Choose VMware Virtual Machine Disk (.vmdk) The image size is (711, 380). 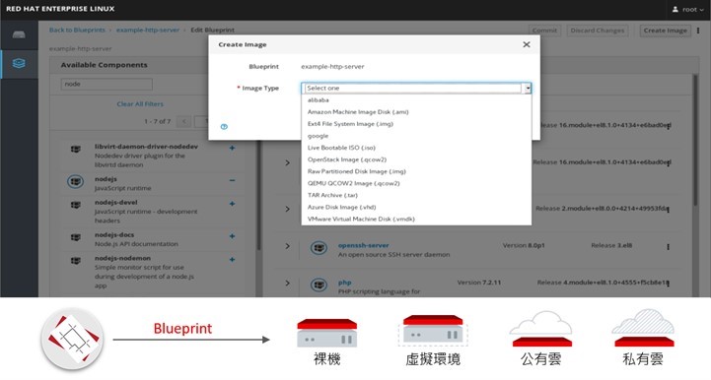coord(416,219)
